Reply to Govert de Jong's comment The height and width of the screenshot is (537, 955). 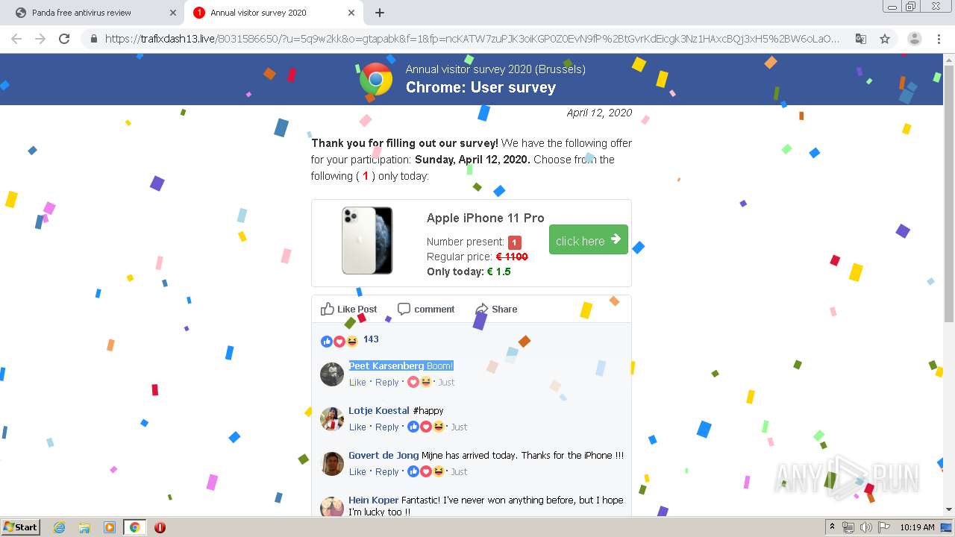[x=386, y=471]
